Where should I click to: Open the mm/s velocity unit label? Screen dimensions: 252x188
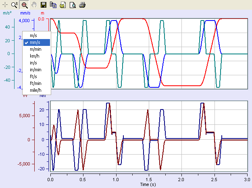click(x=25, y=13)
